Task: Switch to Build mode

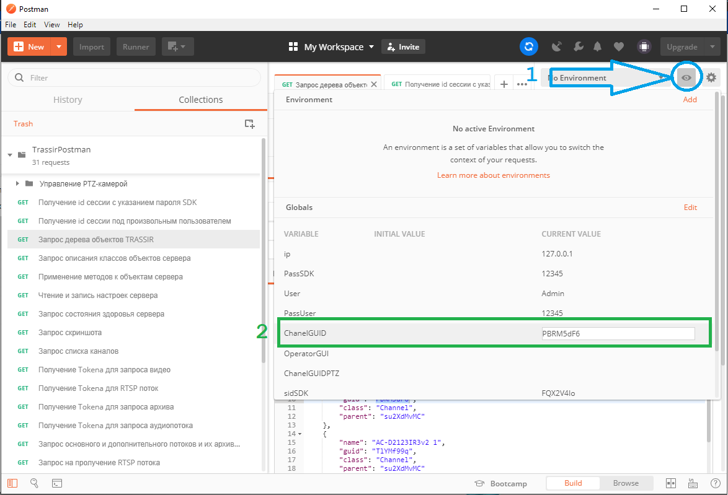Action: (x=573, y=483)
